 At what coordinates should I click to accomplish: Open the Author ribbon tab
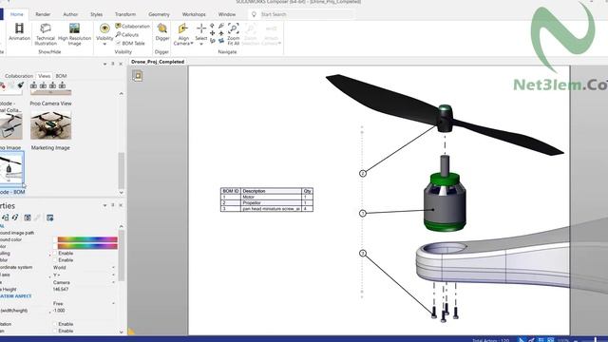point(70,14)
